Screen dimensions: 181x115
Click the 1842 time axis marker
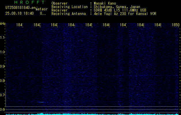(x=37, y=25)
